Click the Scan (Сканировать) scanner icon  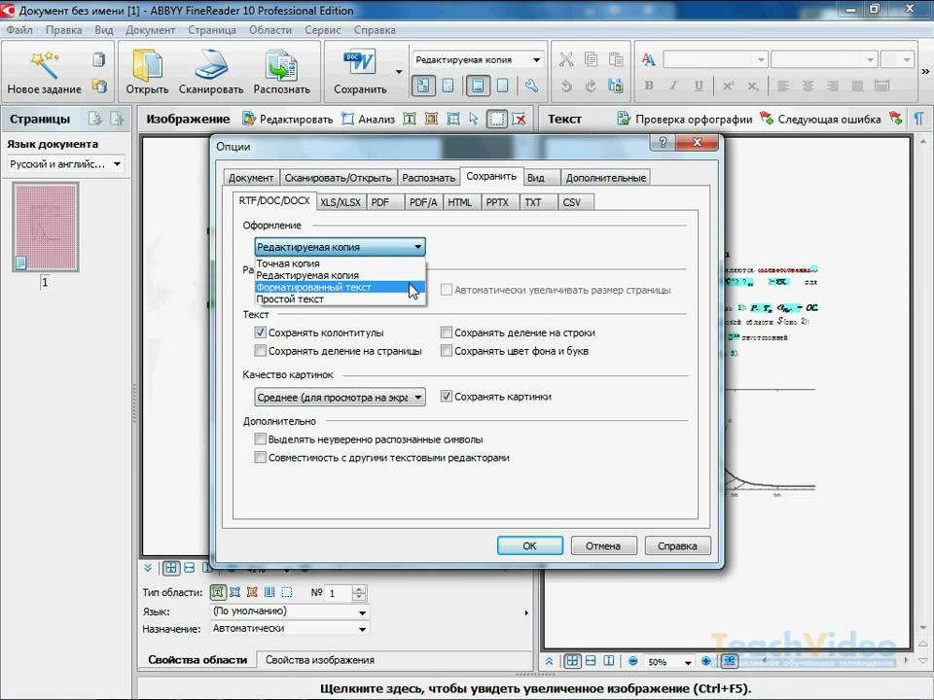(x=211, y=64)
